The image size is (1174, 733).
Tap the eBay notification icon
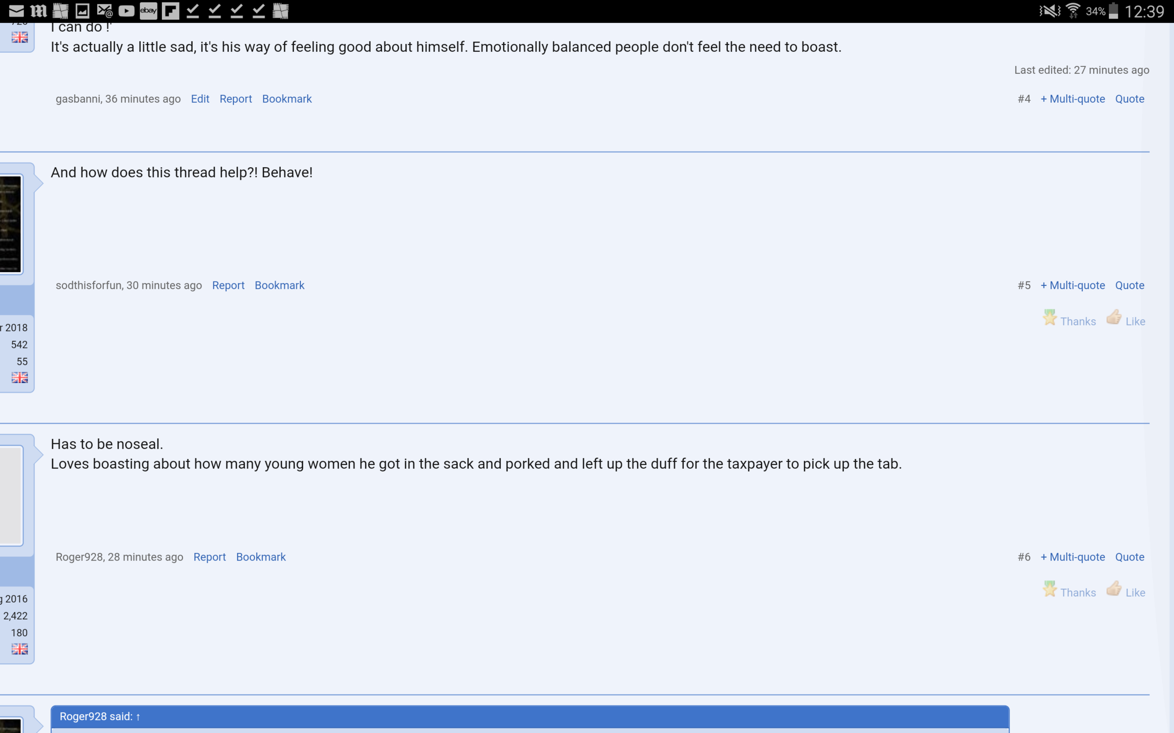coord(148,11)
